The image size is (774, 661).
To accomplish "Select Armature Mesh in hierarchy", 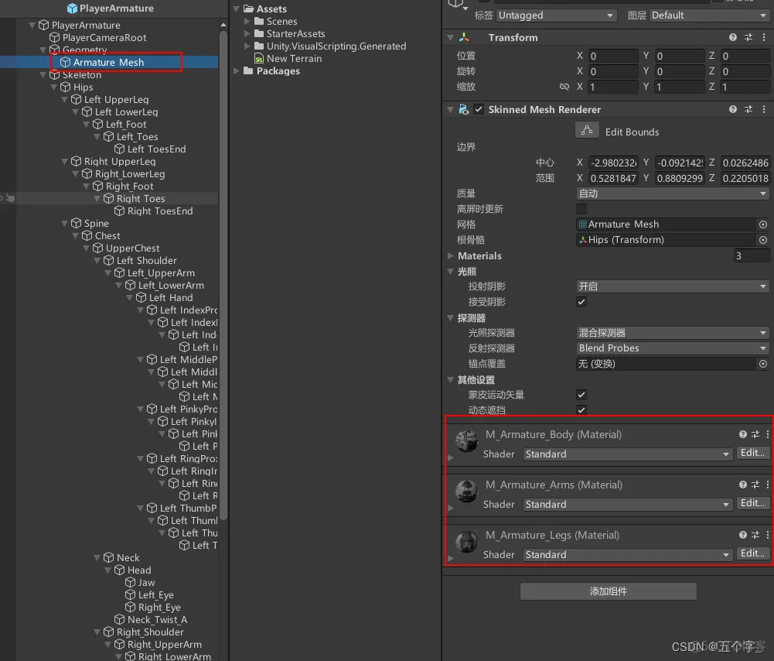I will (x=108, y=62).
